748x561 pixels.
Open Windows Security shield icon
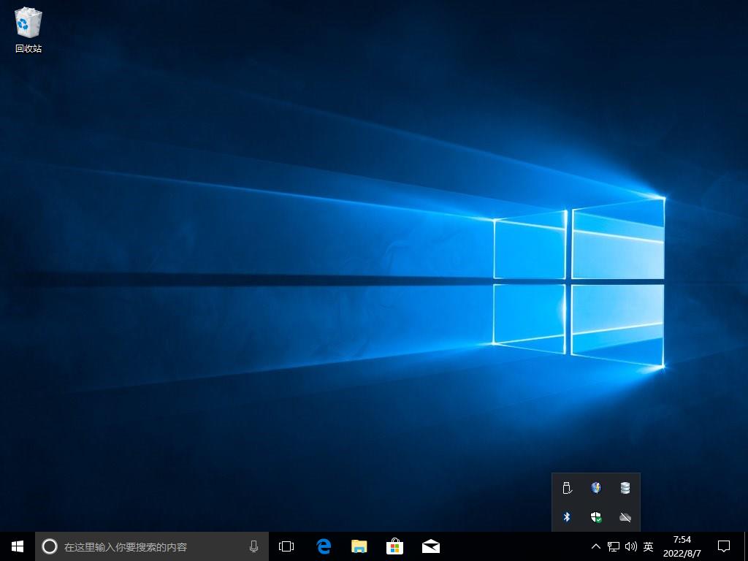click(x=596, y=517)
